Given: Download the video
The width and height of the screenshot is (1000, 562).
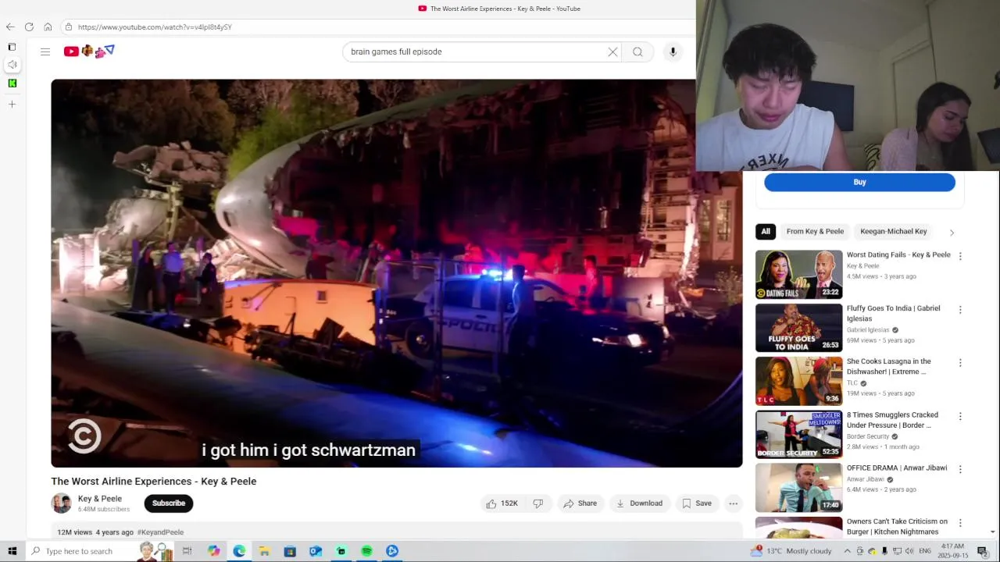Looking at the screenshot, I should 639,503.
